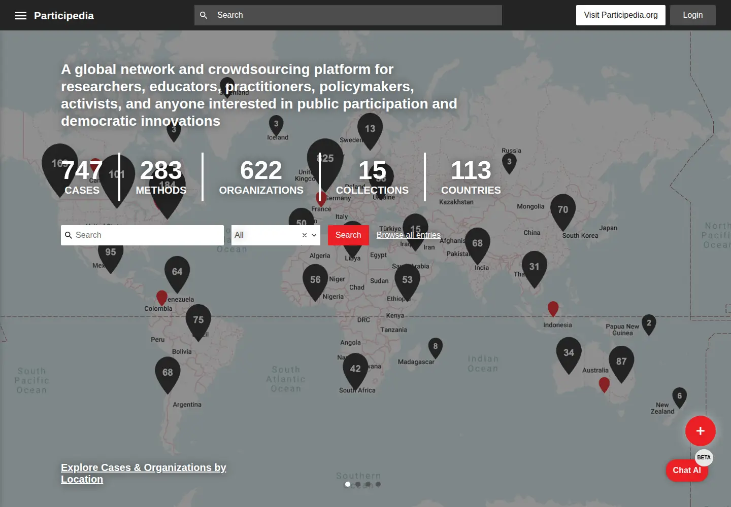Expand the entry type dropdown chevron

tap(314, 235)
